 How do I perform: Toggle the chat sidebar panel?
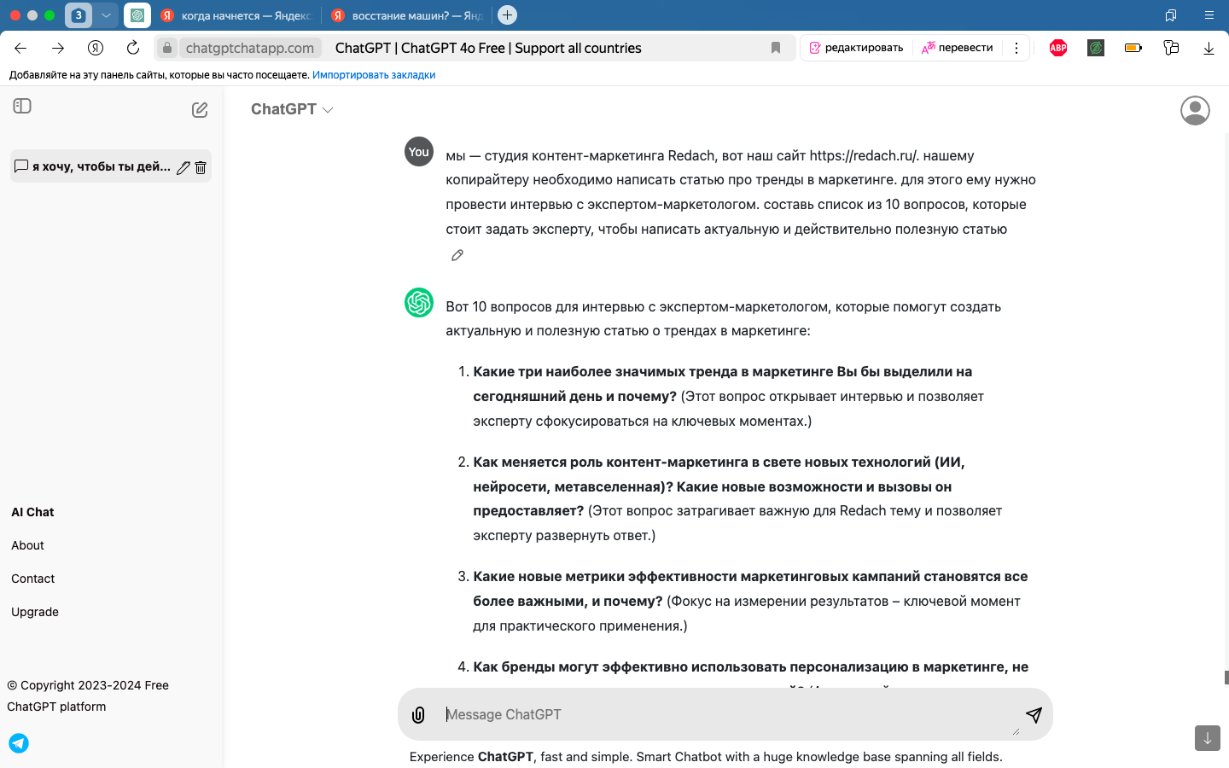coord(22,106)
